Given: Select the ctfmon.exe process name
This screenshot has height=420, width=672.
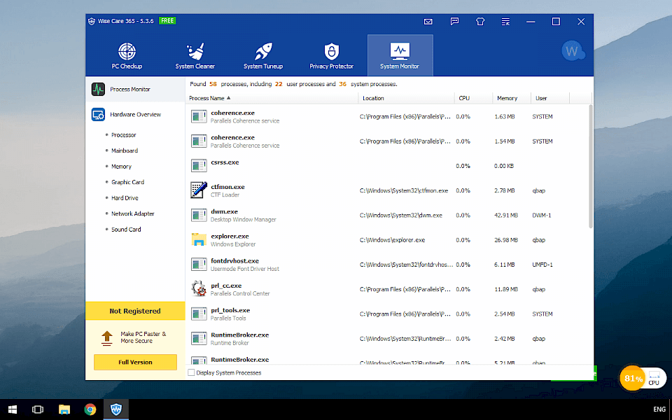Looking at the screenshot, I should click(x=227, y=187).
